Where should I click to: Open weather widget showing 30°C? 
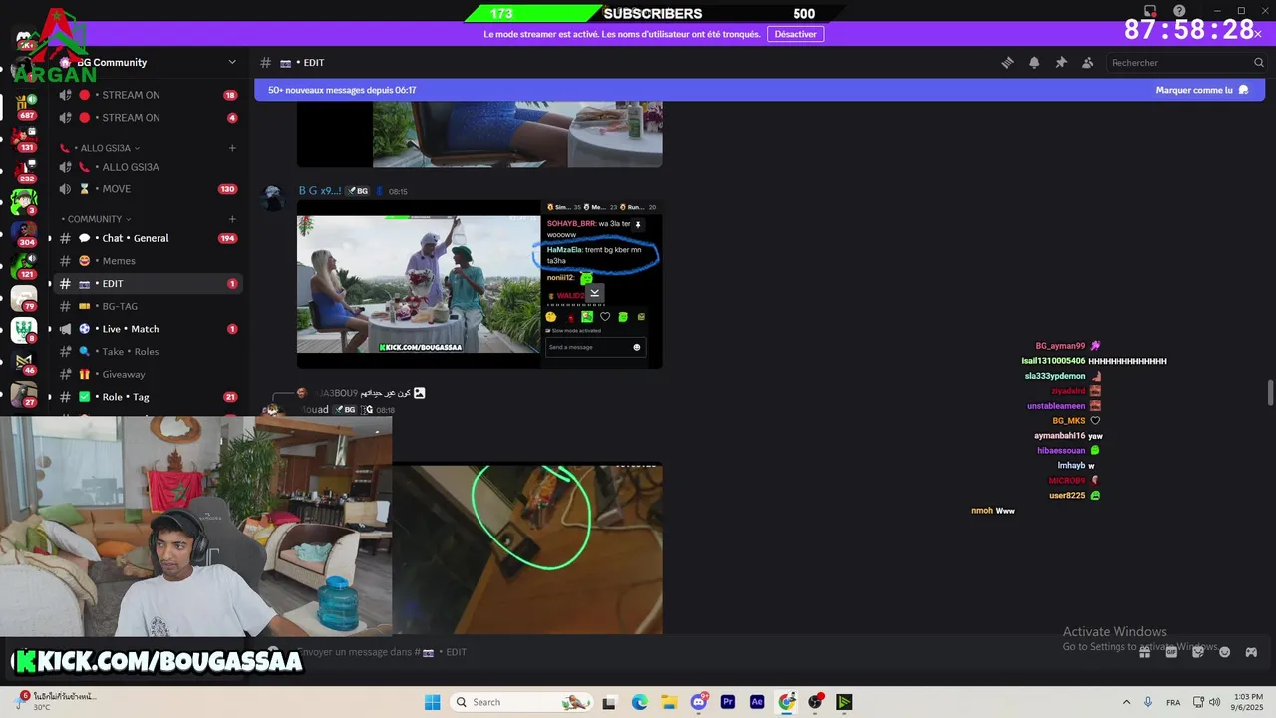pyautogui.click(x=56, y=702)
